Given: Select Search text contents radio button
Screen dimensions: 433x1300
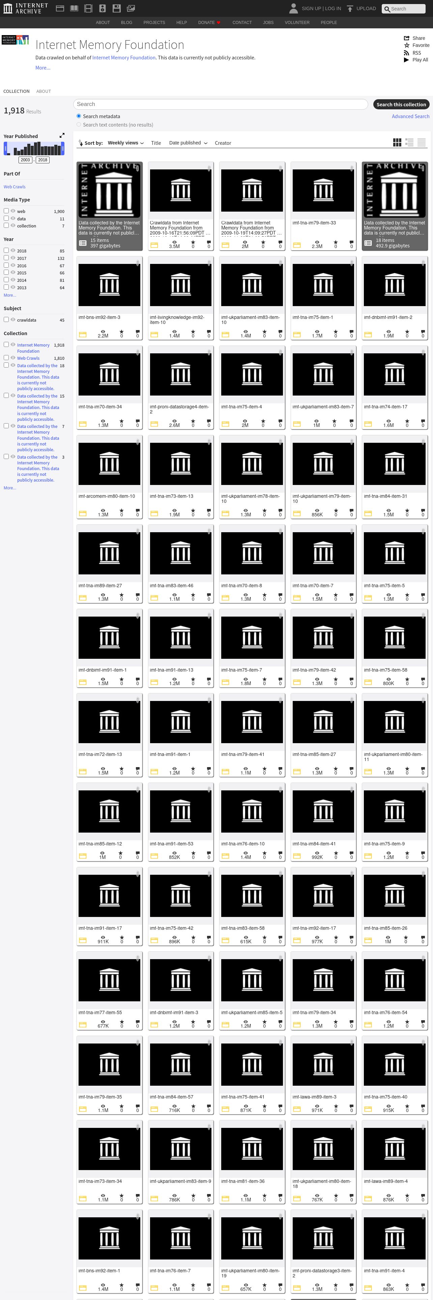Looking at the screenshot, I should click(79, 125).
